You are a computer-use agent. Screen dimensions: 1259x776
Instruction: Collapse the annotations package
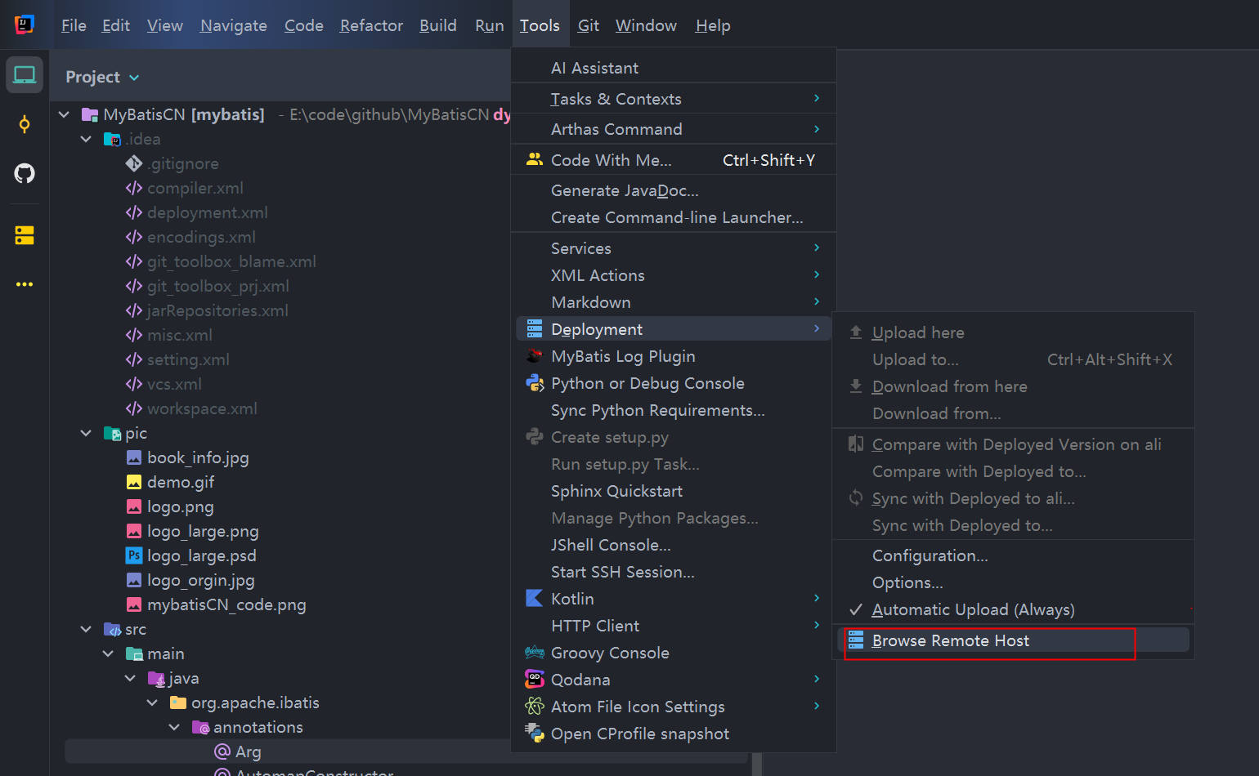[175, 727]
